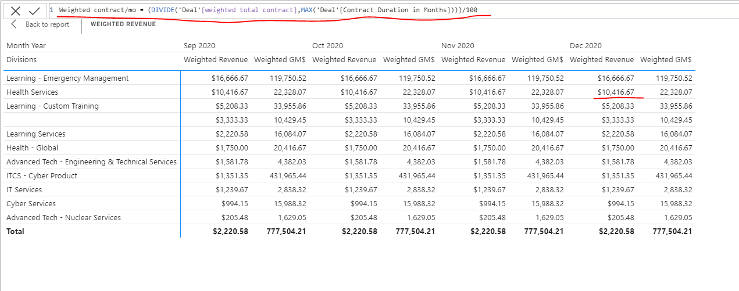Click Weighted Revenue header under Sep 2020

[216, 59]
